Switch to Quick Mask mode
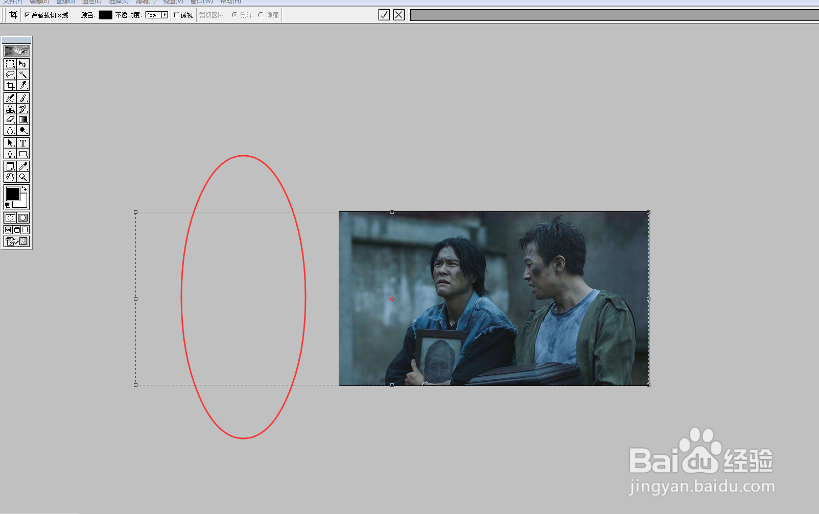The width and height of the screenshot is (819, 514). tap(23, 218)
